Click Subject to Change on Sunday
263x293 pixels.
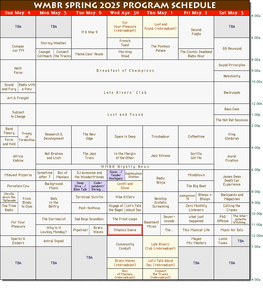point(18,114)
